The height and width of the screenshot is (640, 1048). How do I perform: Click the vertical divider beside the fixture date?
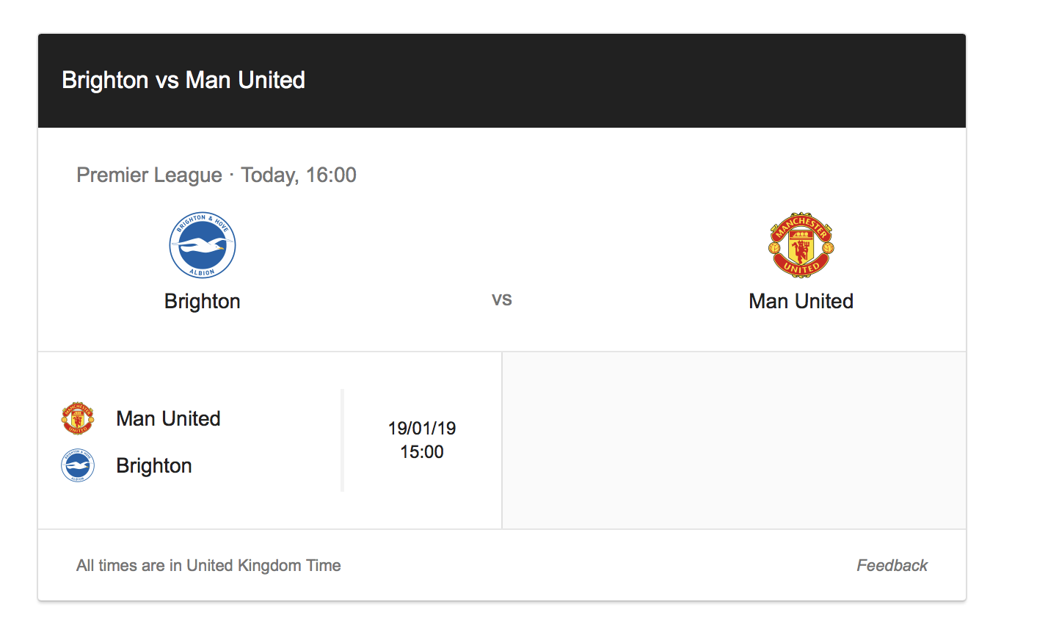click(x=342, y=440)
